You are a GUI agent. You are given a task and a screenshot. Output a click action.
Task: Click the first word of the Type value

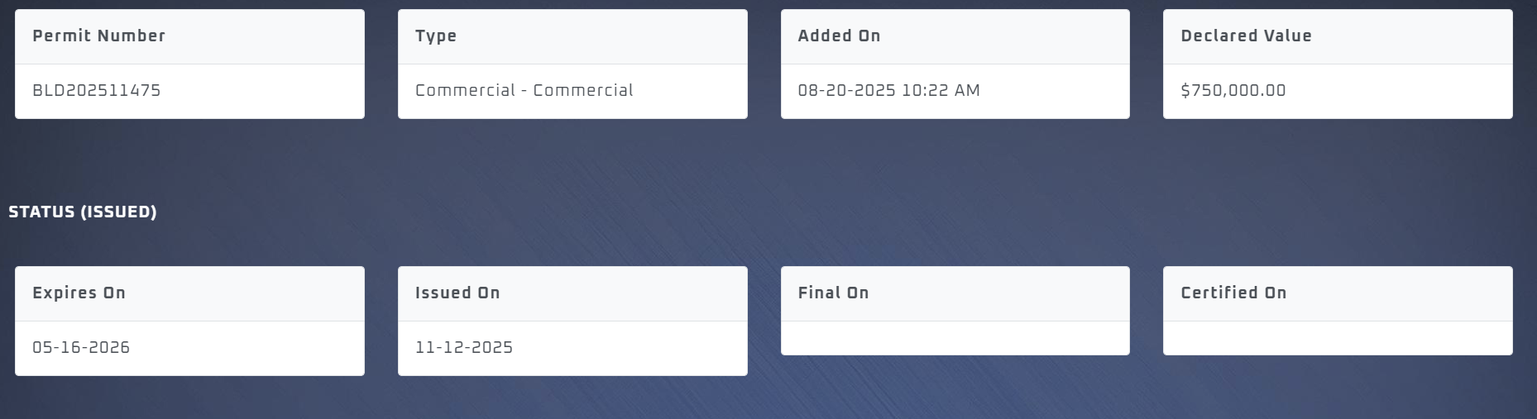pyautogui.click(x=465, y=91)
